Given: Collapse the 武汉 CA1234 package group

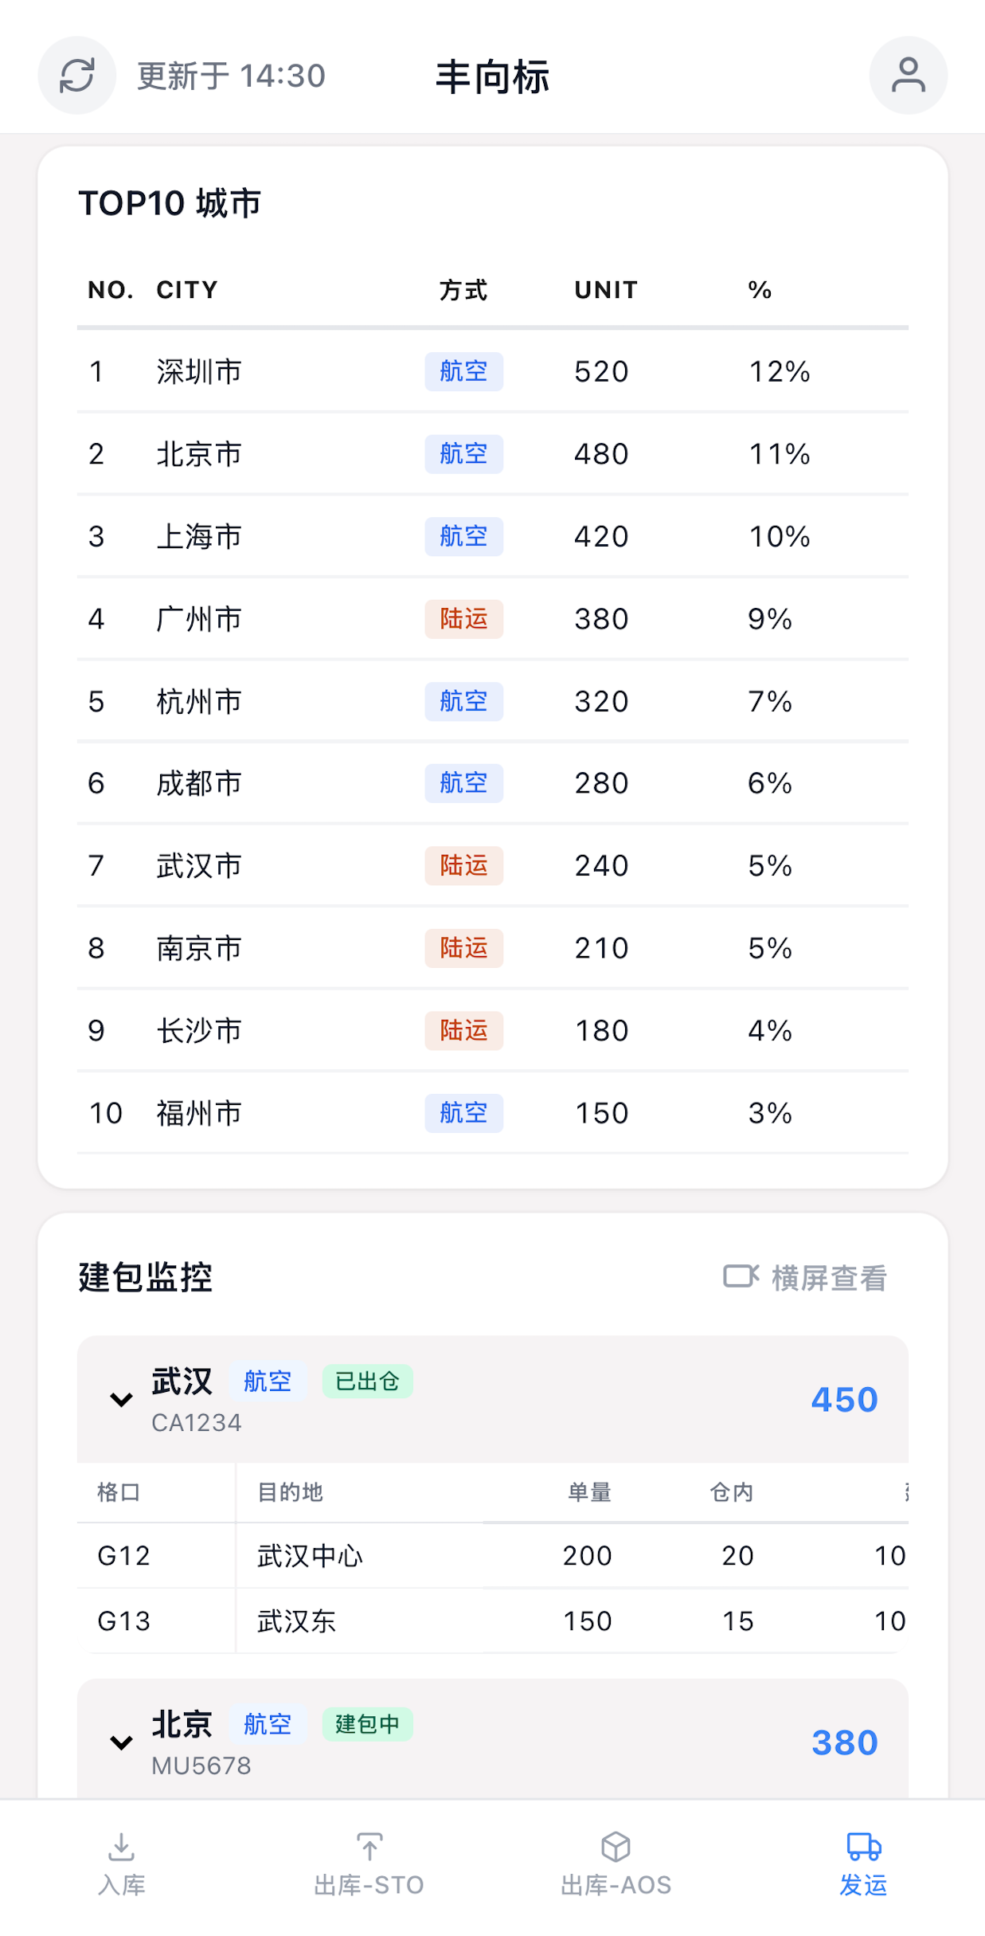Looking at the screenshot, I should 121,1400.
